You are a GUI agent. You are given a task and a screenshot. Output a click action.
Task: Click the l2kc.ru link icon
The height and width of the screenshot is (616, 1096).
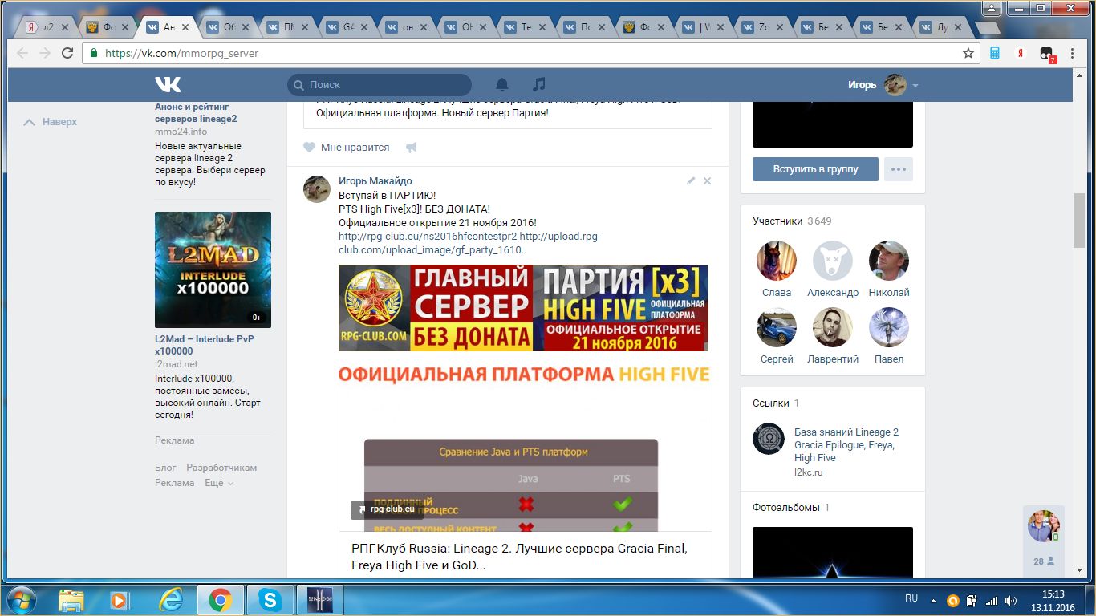[x=769, y=439]
